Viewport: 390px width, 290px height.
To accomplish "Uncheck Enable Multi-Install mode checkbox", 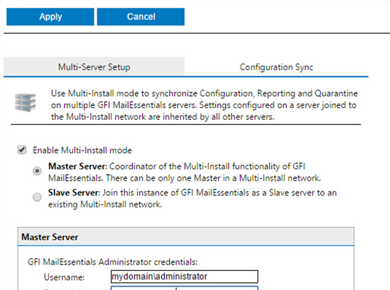I will point(22,150).
